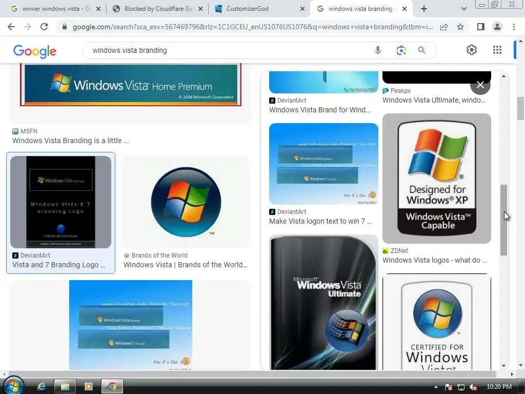This screenshot has height=394, width=525.
Task: Open ZDNet 'Windows Vista logos' link
Action: [435, 260]
